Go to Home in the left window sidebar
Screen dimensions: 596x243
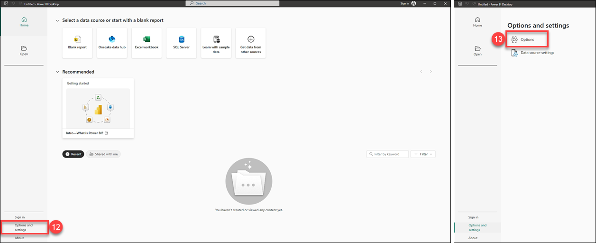tap(24, 21)
